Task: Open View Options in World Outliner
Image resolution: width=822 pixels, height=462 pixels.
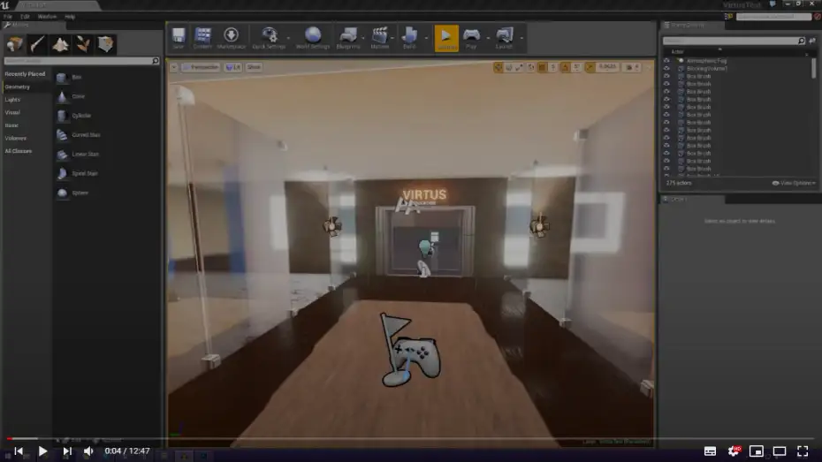Action: (x=794, y=184)
